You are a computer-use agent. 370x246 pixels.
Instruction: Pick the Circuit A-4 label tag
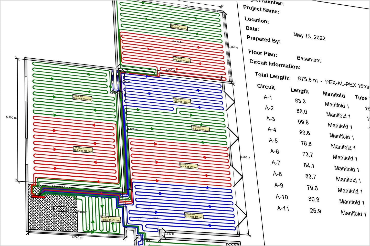pyautogui.click(x=182, y=59)
